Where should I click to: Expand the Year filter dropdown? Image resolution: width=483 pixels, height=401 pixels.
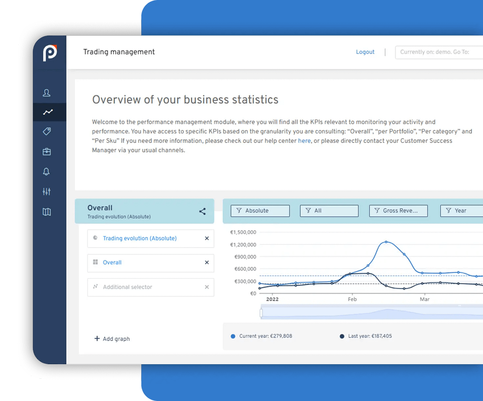[x=461, y=211]
